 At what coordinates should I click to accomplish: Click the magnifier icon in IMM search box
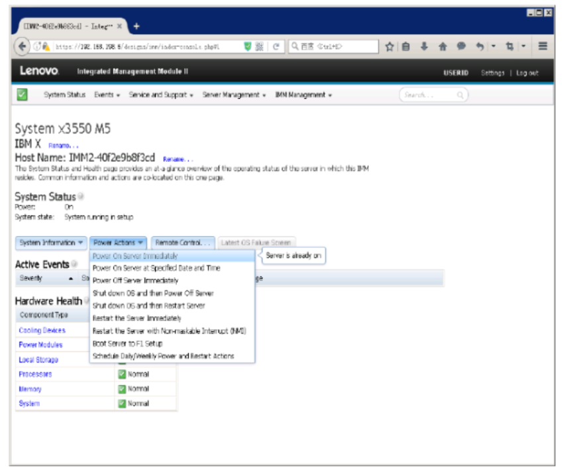460,95
